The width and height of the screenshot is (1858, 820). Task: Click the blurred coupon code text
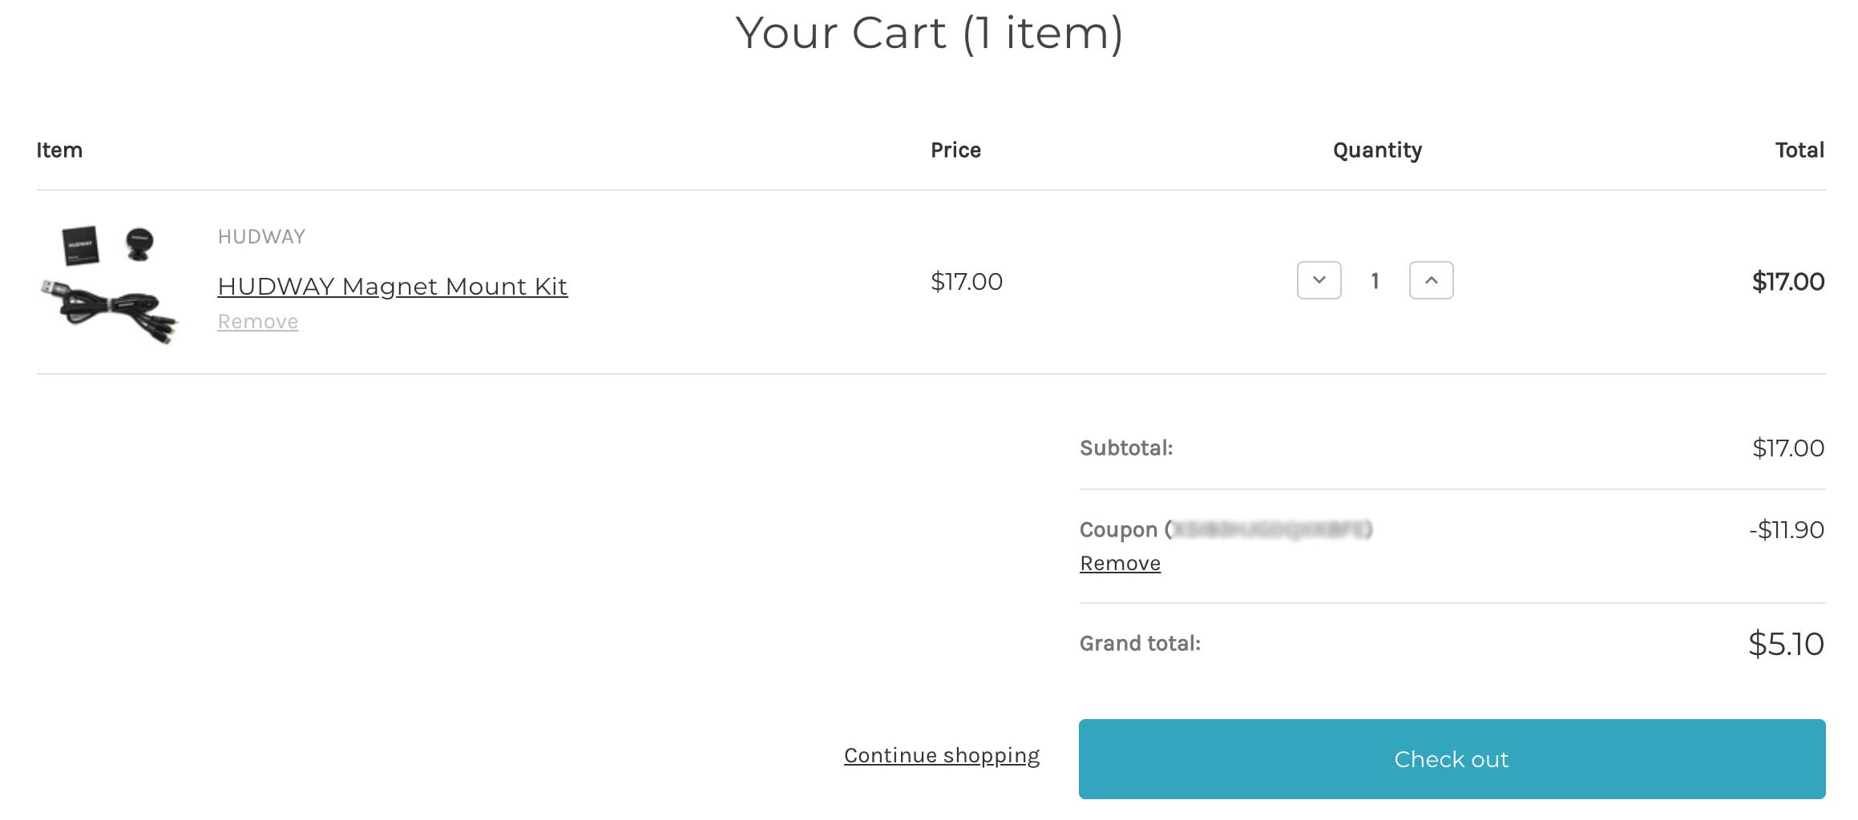(1271, 530)
